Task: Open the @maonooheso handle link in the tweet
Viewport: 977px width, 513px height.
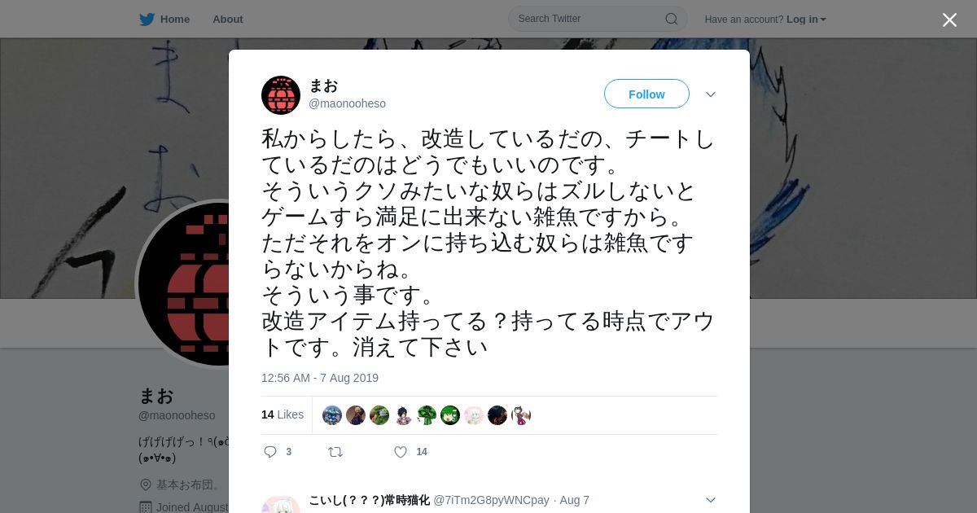Action: tap(347, 103)
